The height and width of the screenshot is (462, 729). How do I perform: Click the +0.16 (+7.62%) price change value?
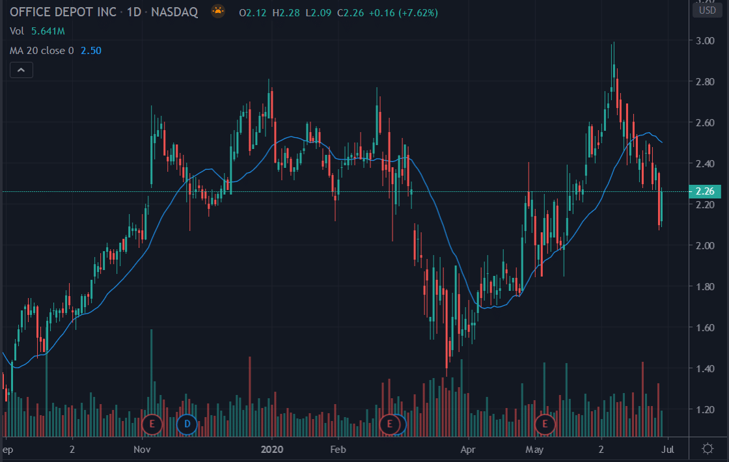[x=402, y=13]
